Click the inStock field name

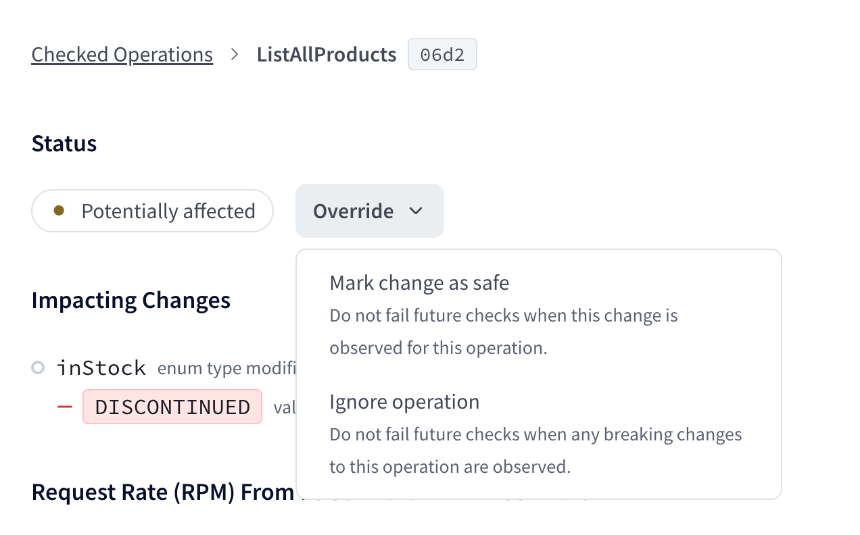(101, 368)
